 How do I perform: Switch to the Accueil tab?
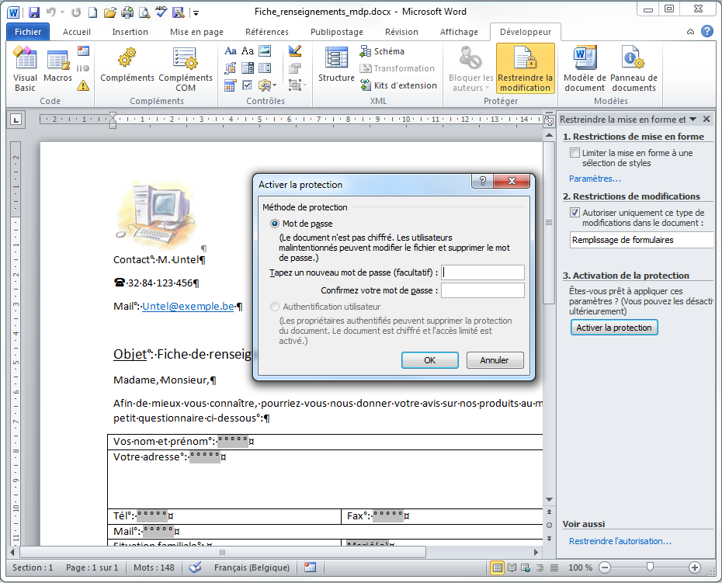click(76, 32)
